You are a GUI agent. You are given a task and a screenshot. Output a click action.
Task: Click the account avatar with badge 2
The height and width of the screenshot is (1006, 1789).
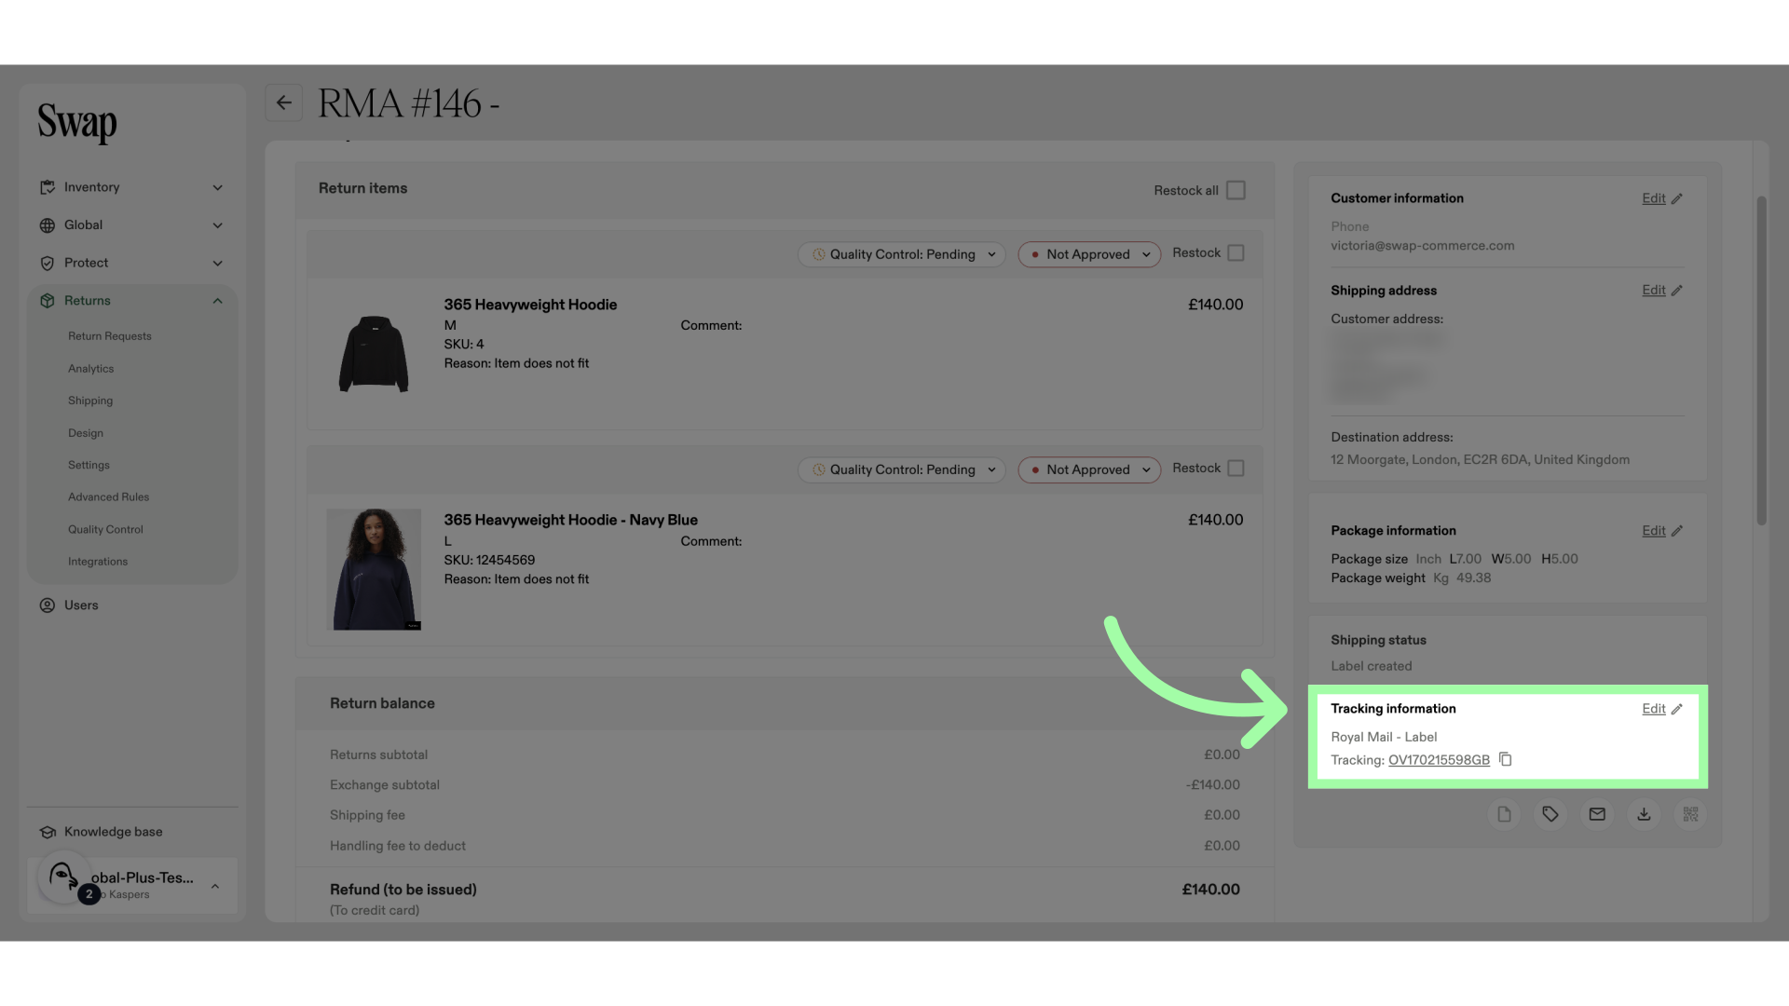coord(64,877)
